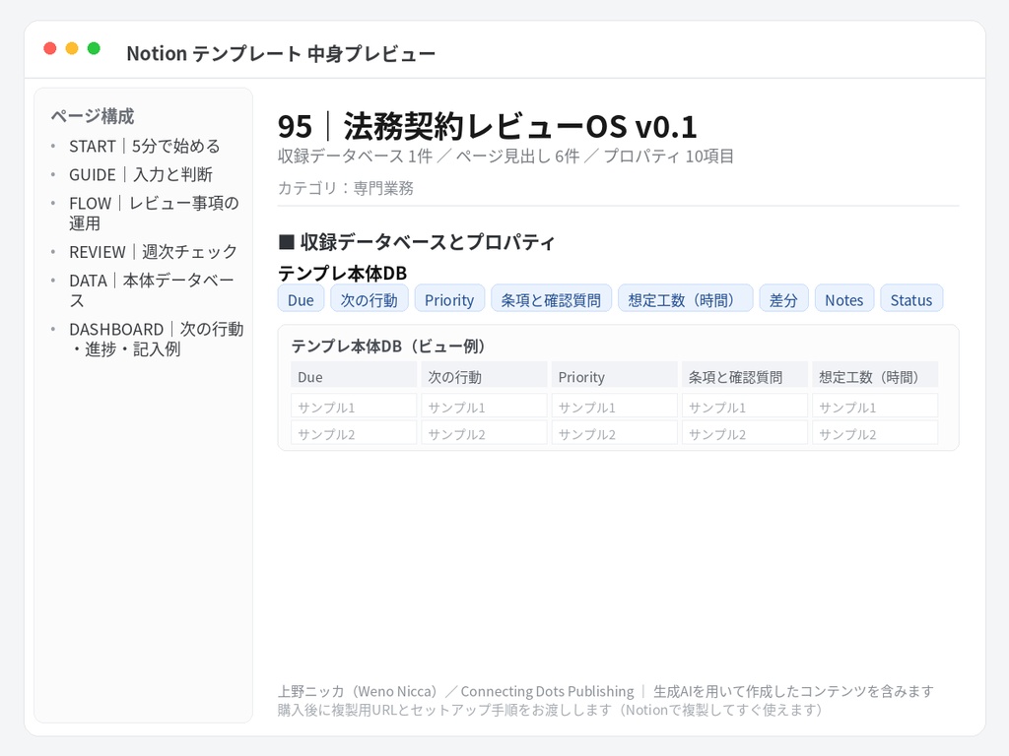Click サンプル2 cell under 次の行動 column
This screenshot has height=756, width=1009.
click(484, 433)
